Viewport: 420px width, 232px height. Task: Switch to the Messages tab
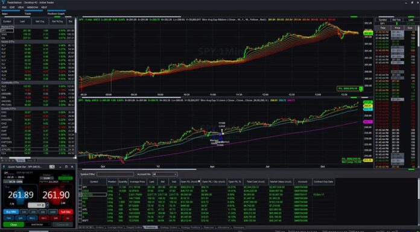tap(238, 227)
